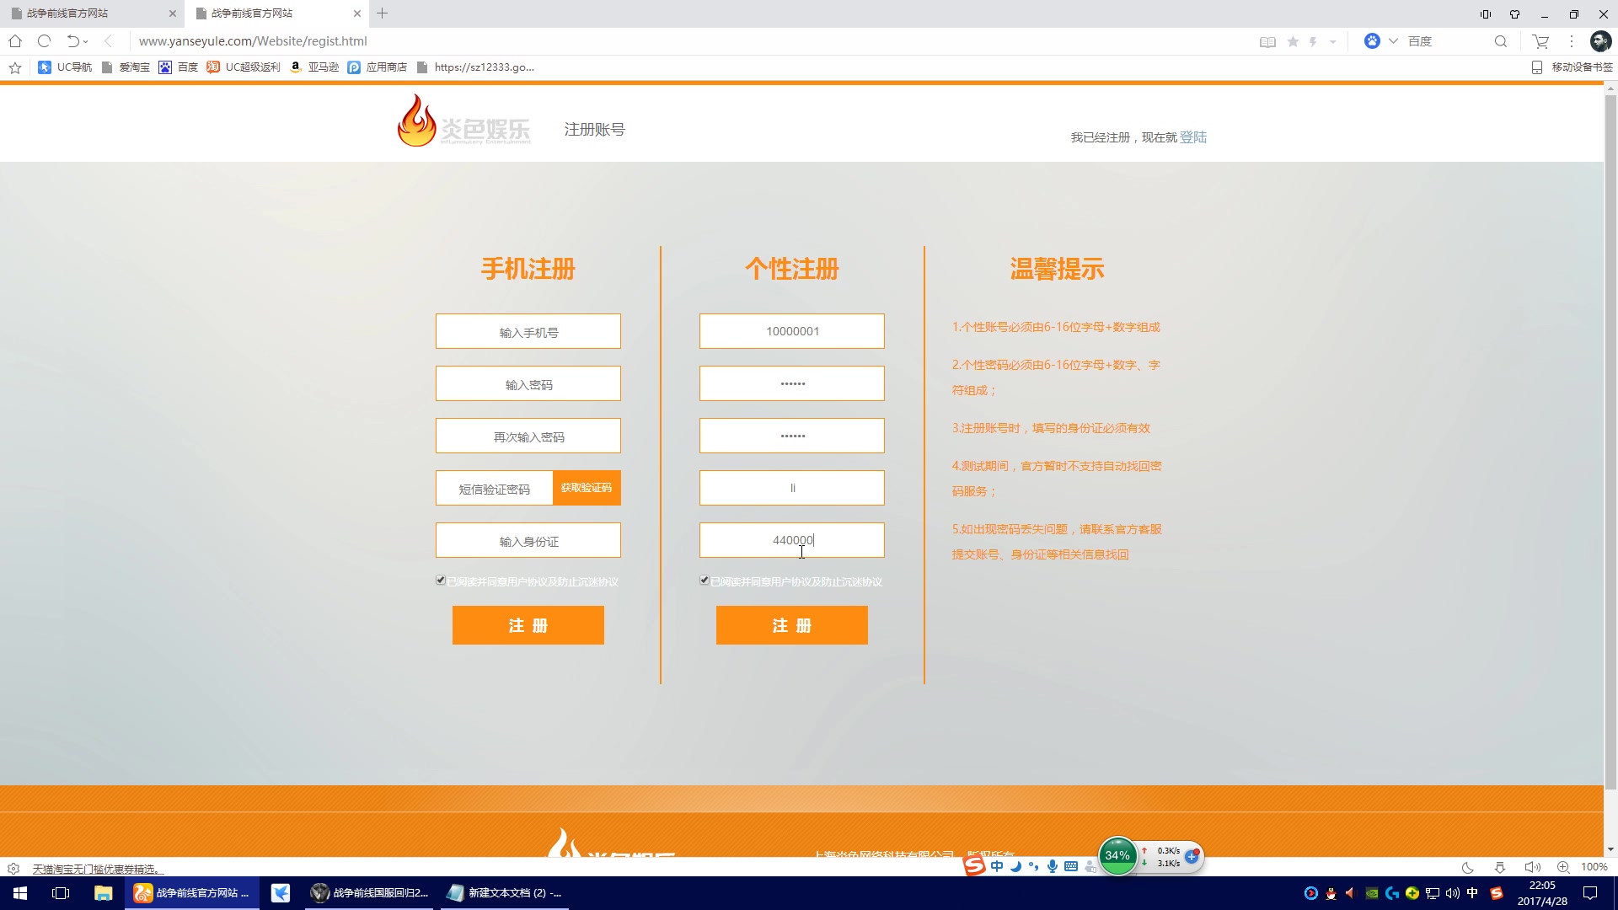Open the Sogou soft keyboard icon

[x=1071, y=866]
